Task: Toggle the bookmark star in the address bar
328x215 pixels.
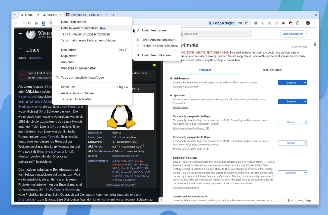Action: [x=246, y=23]
